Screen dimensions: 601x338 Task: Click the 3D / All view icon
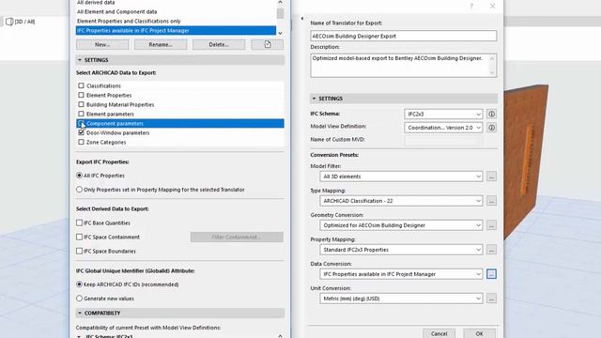[9, 22]
